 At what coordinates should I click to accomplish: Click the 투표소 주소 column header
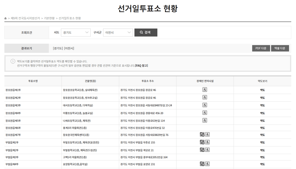coord(148,81)
